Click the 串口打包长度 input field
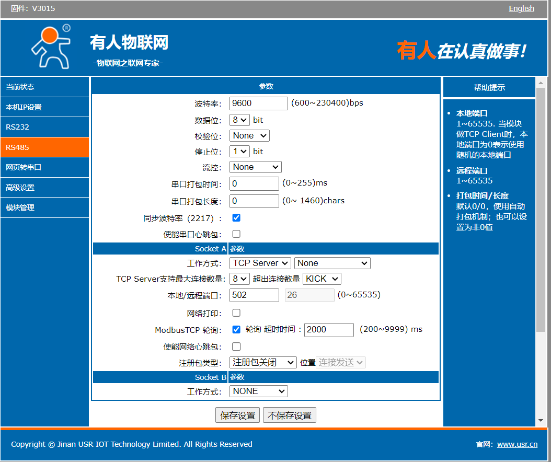This screenshot has height=462, width=551. pyautogui.click(x=254, y=201)
